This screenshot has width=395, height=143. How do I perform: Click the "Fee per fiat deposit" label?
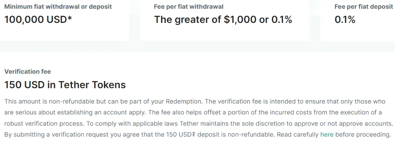tap(364, 6)
